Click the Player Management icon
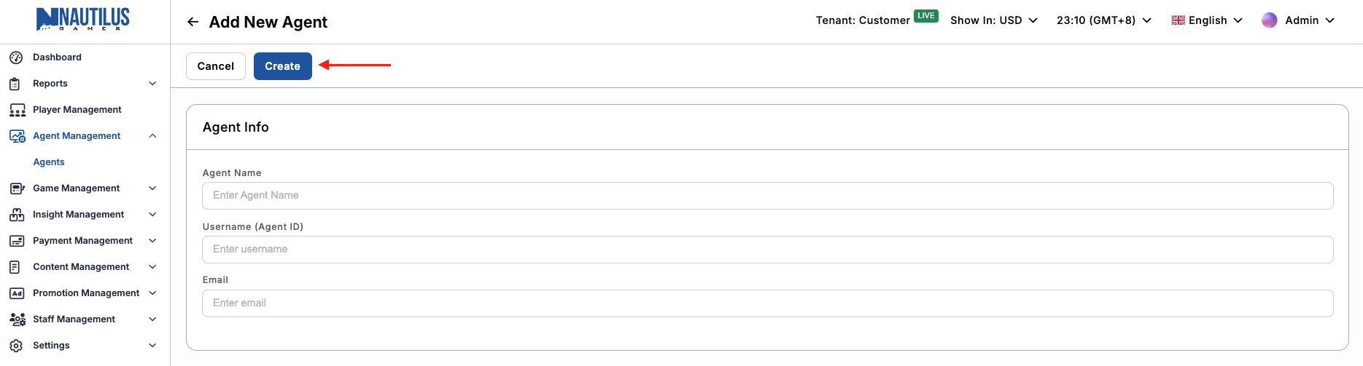Image resolution: width=1363 pixels, height=366 pixels. tap(18, 110)
